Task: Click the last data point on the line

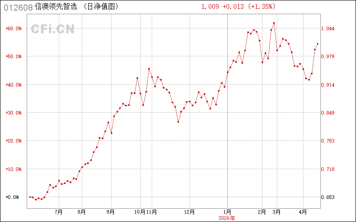Action: pos(317,44)
